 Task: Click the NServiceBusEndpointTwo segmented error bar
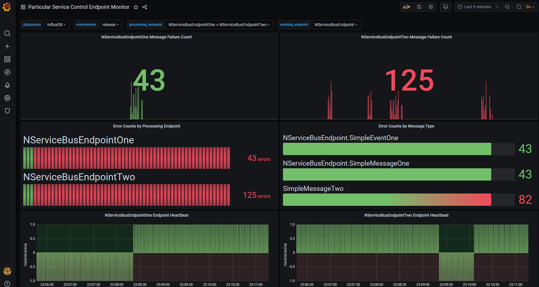click(127, 195)
